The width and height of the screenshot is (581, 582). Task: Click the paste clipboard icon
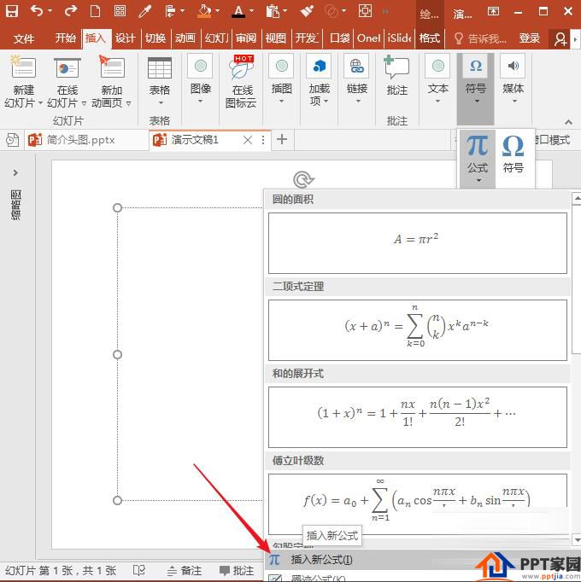coord(273,11)
